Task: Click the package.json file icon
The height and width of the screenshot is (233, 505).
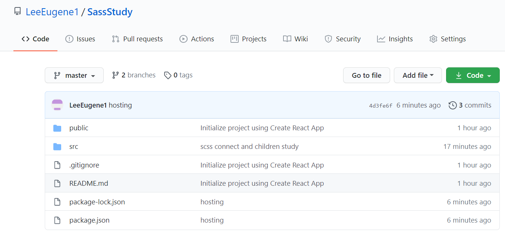Action: (x=57, y=220)
